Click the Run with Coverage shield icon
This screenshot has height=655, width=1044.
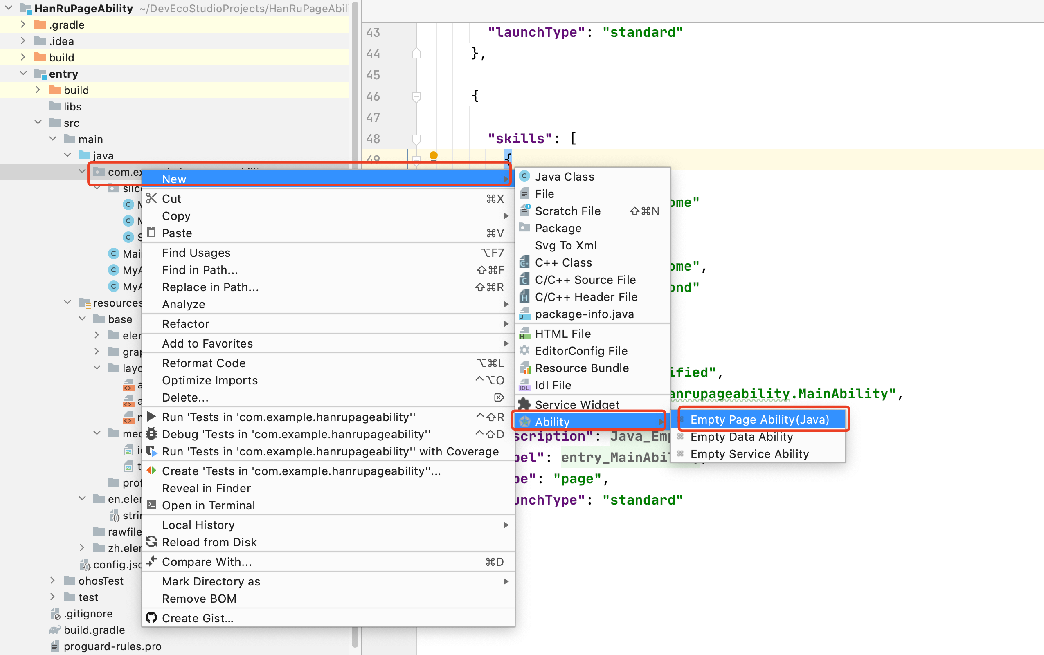[x=151, y=451]
